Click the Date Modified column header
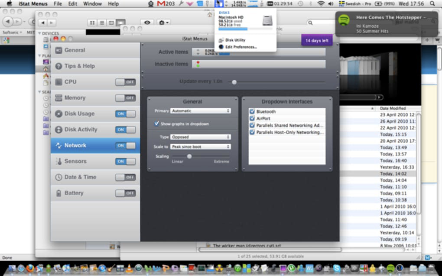442x276 pixels. (393, 108)
